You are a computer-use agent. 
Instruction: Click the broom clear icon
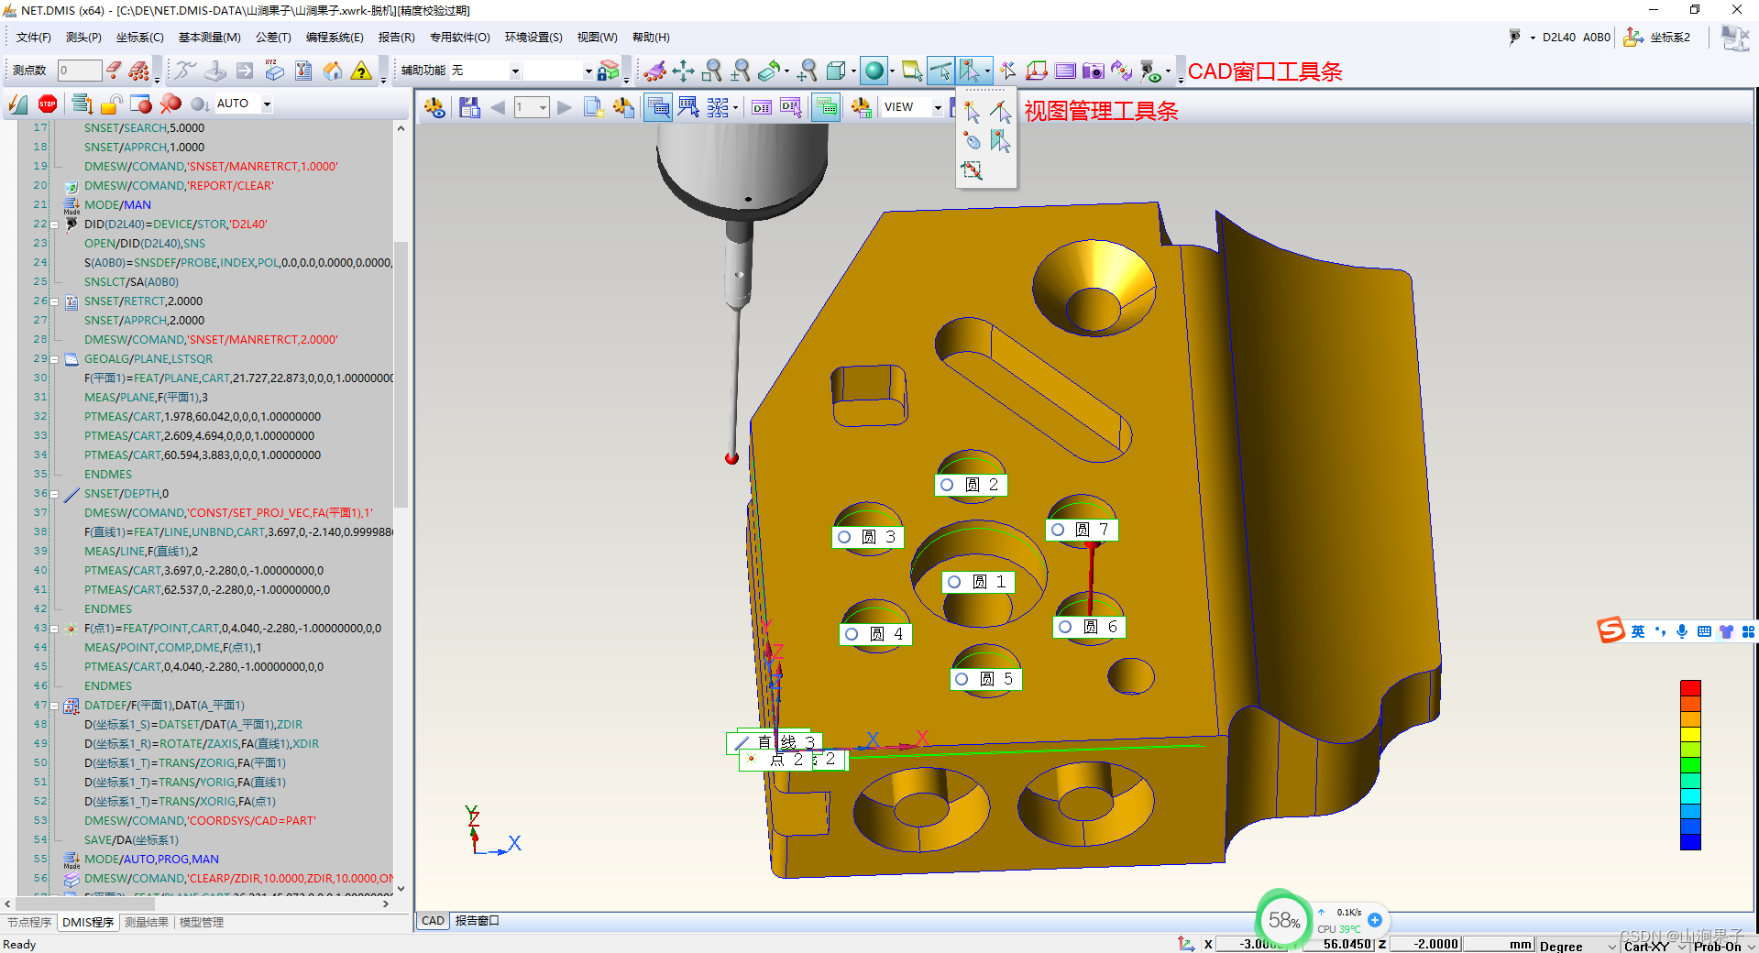(654, 71)
